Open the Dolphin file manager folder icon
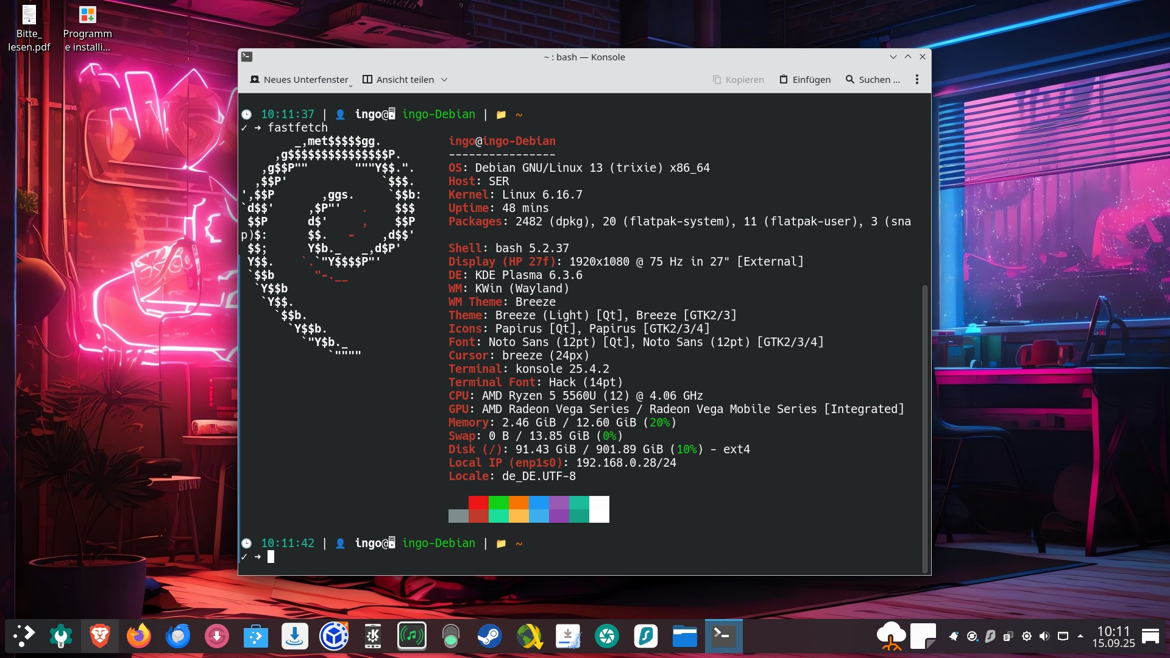Image resolution: width=1170 pixels, height=658 pixels. click(684, 637)
